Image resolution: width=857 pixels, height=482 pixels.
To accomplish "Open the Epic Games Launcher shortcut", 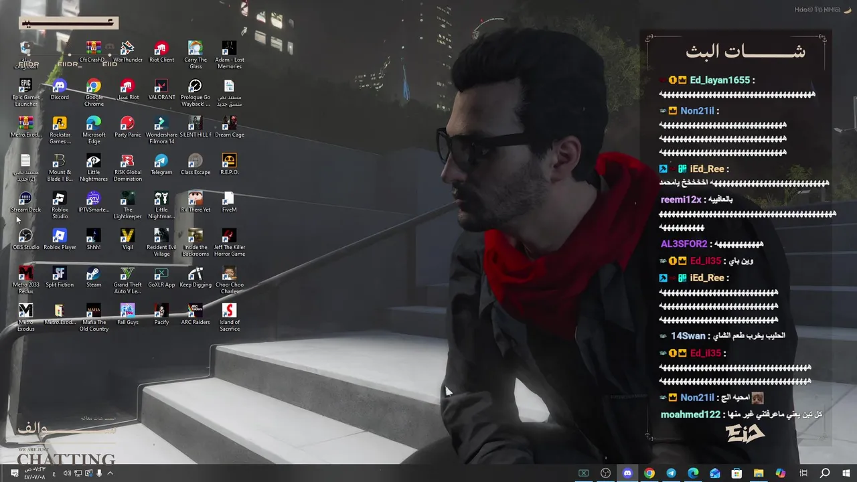I will point(25,92).
